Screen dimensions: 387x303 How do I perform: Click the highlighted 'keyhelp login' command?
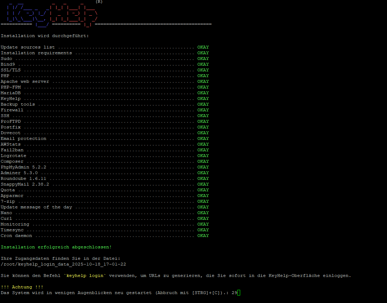(85, 276)
